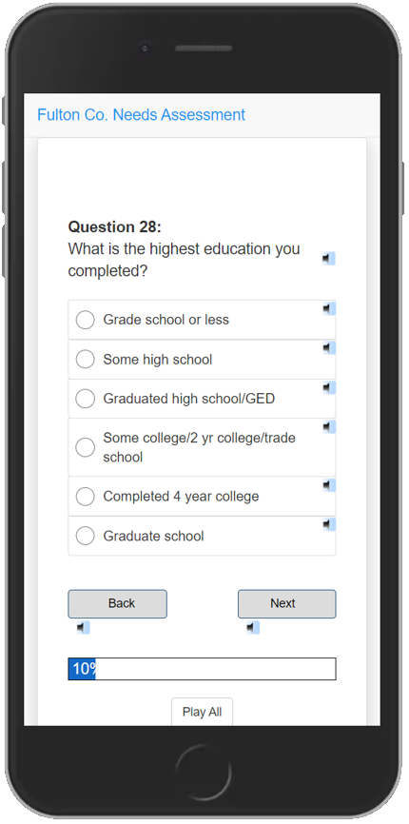This screenshot has width=409, height=824.
Task: Play audio for Graduated high school/GED option
Action: tap(329, 388)
